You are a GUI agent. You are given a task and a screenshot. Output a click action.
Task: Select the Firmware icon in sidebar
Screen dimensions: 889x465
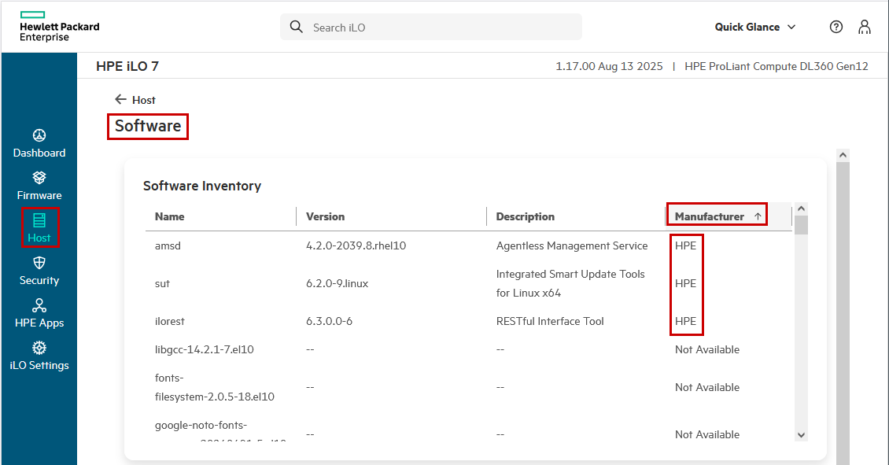click(x=39, y=178)
